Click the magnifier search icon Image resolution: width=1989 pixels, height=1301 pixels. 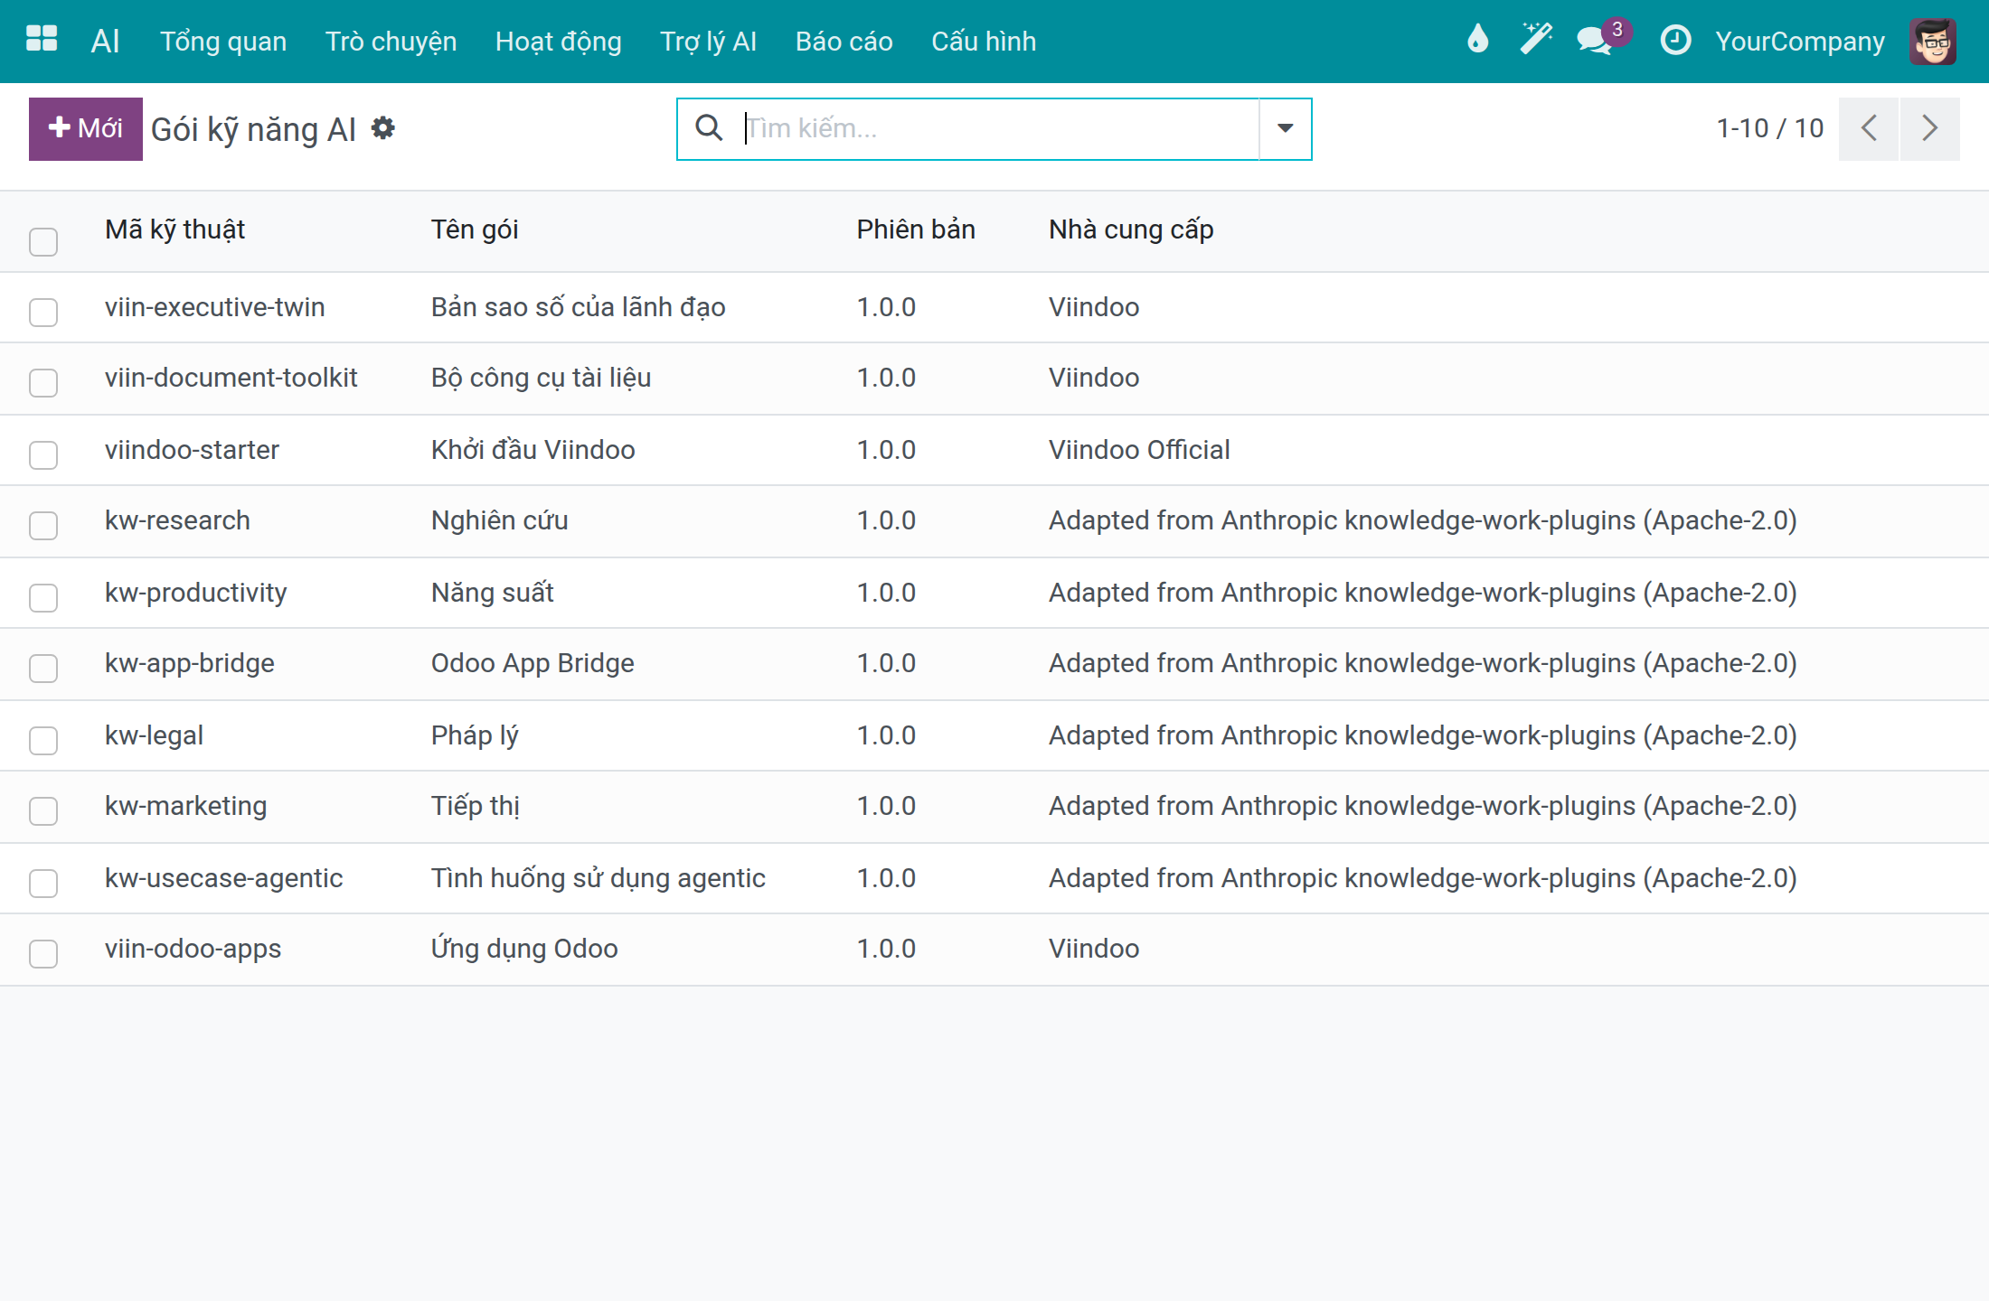[709, 128]
